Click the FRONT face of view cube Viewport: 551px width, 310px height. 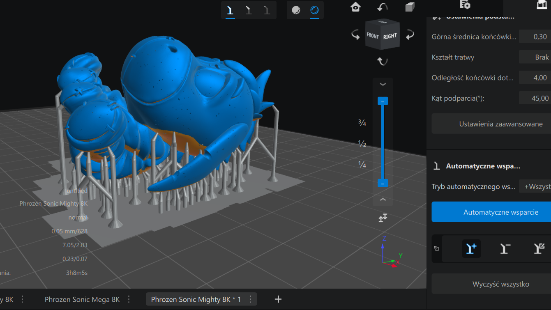[x=373, y=36]
